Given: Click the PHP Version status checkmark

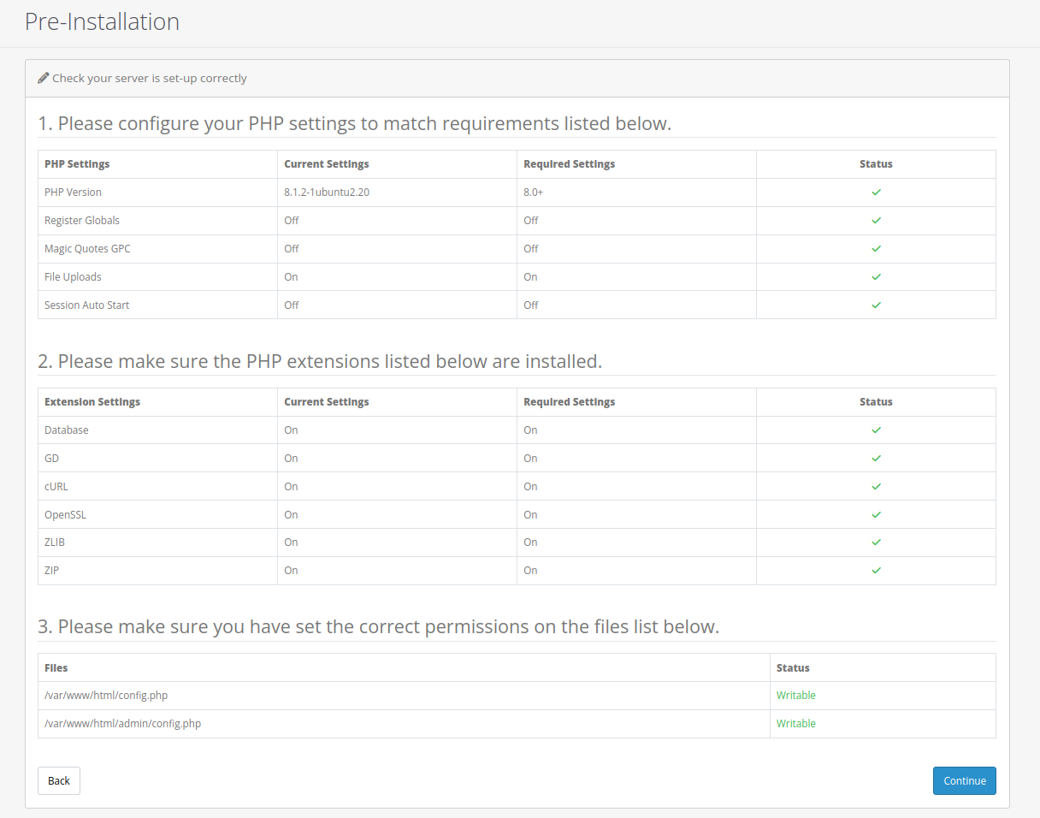Looking at the screenshot, I should click(x=876, y=193).
